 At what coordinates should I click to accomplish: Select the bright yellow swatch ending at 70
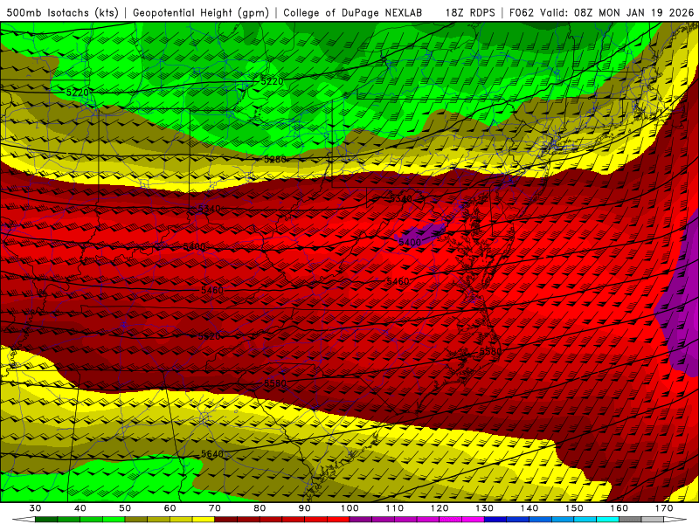(204, 520)
